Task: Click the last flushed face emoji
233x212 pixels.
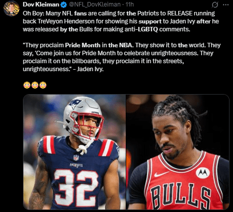Action: pyautogui.click(x=43, y=85)
